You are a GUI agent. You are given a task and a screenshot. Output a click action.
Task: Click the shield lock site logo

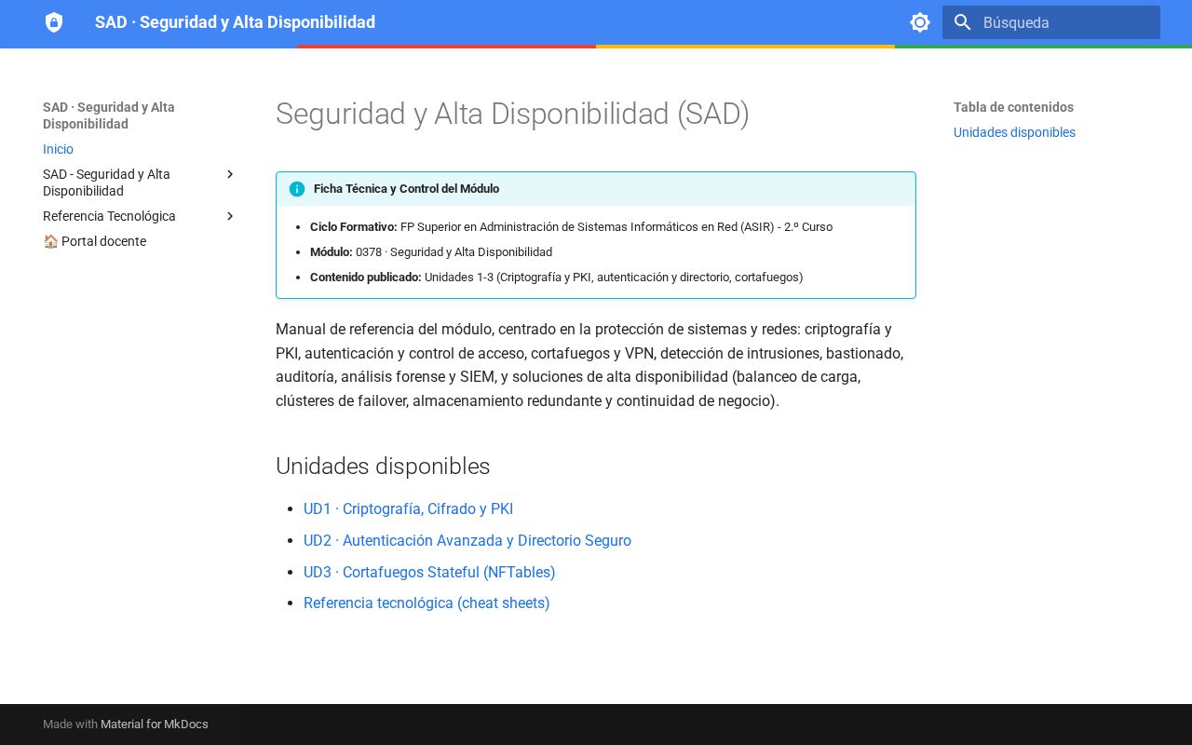[x=54, y=22]
